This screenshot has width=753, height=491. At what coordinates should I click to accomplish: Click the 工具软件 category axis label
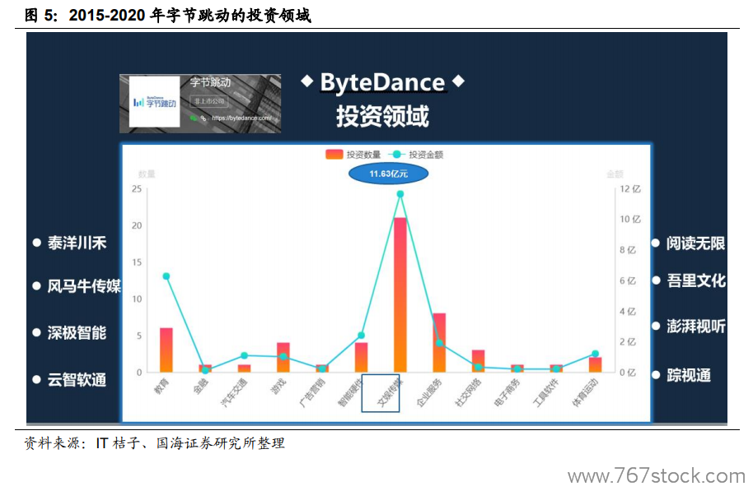tap(546, 392)
